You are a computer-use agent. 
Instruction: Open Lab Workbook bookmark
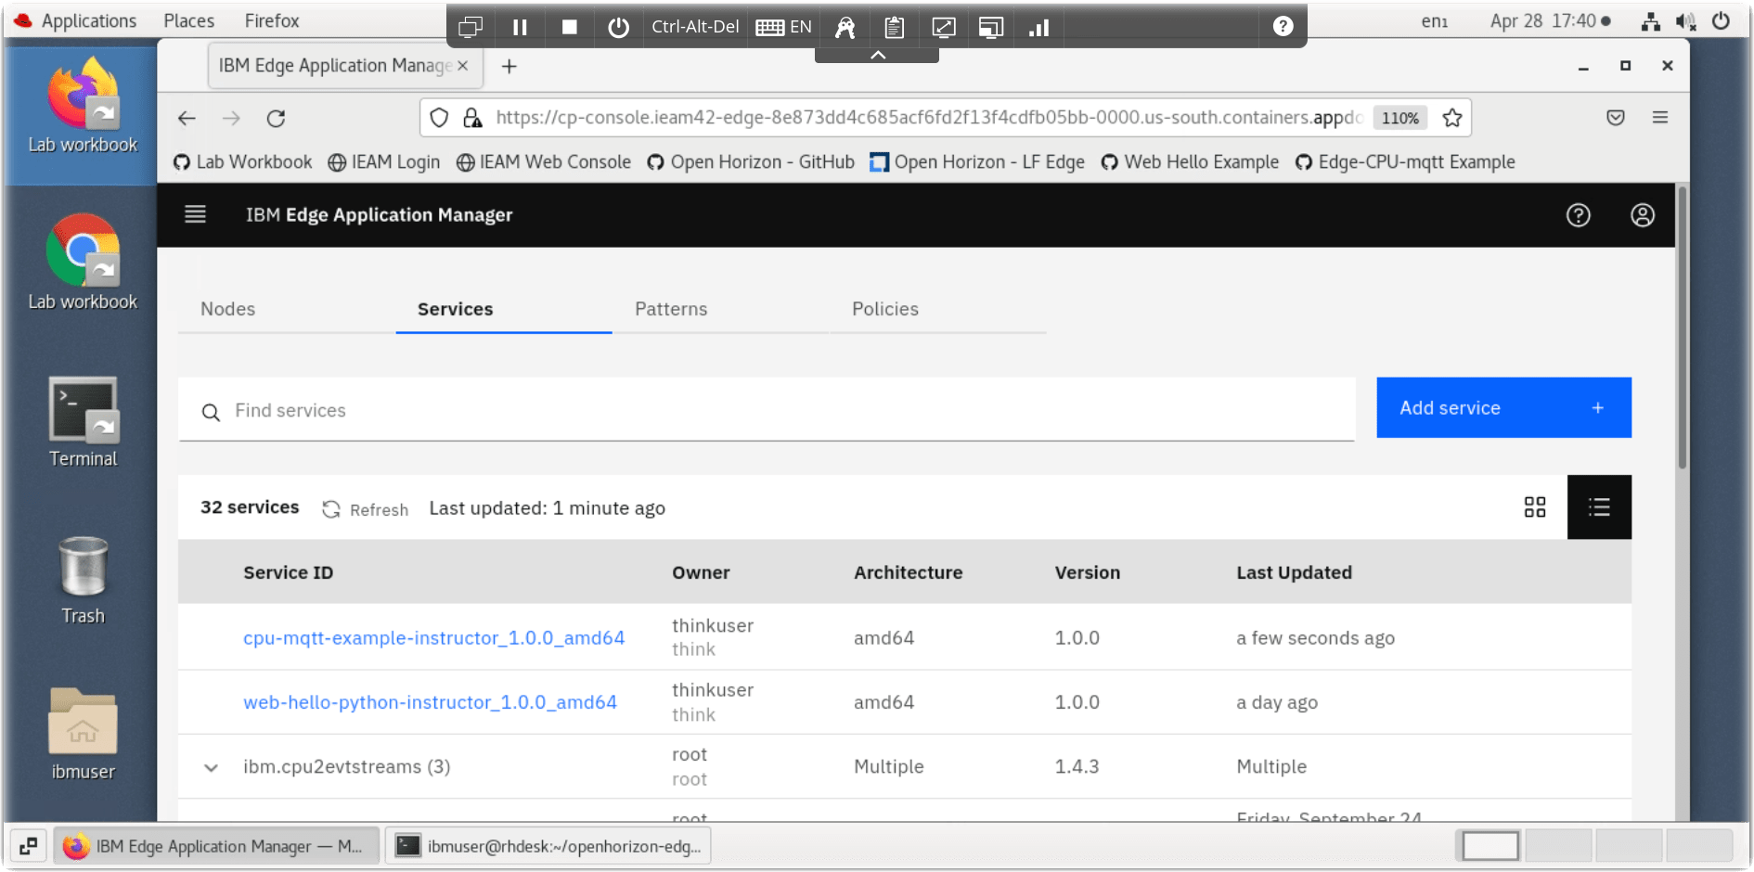coord(243,162)
